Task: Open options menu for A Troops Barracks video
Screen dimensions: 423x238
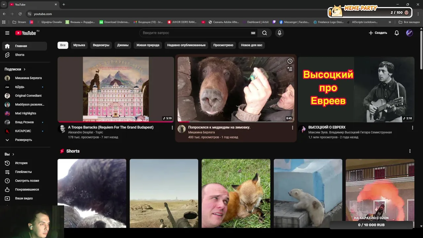Action: click(172, 128)
